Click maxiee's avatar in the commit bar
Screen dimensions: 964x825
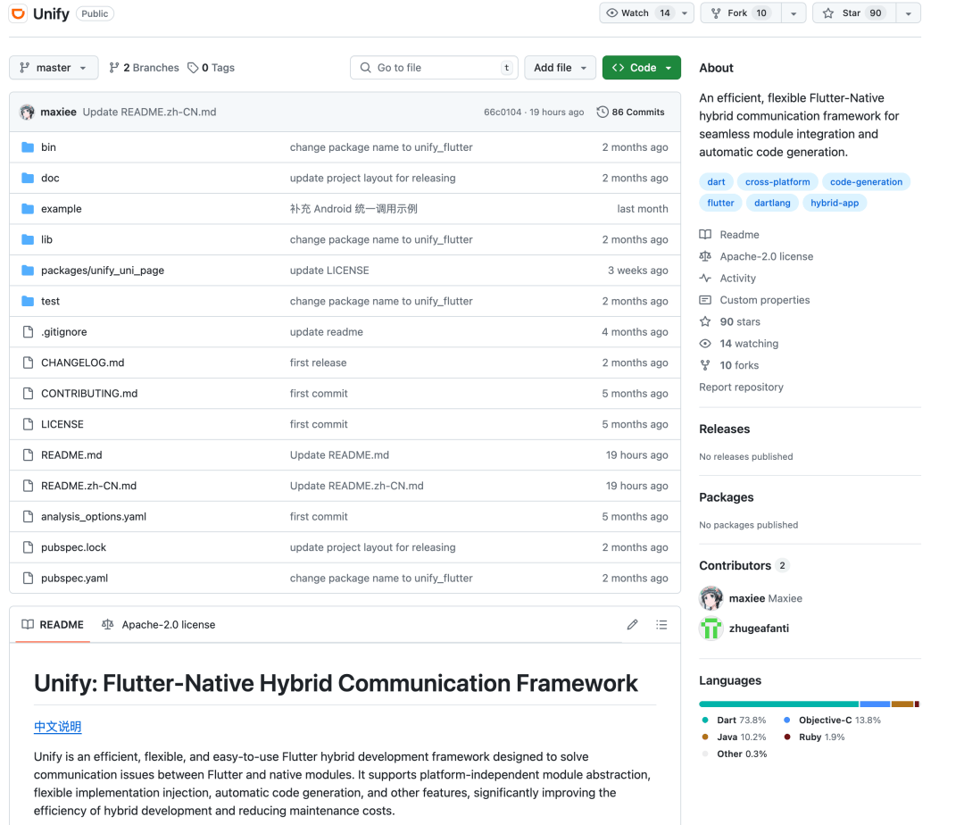tap(27, 112)
